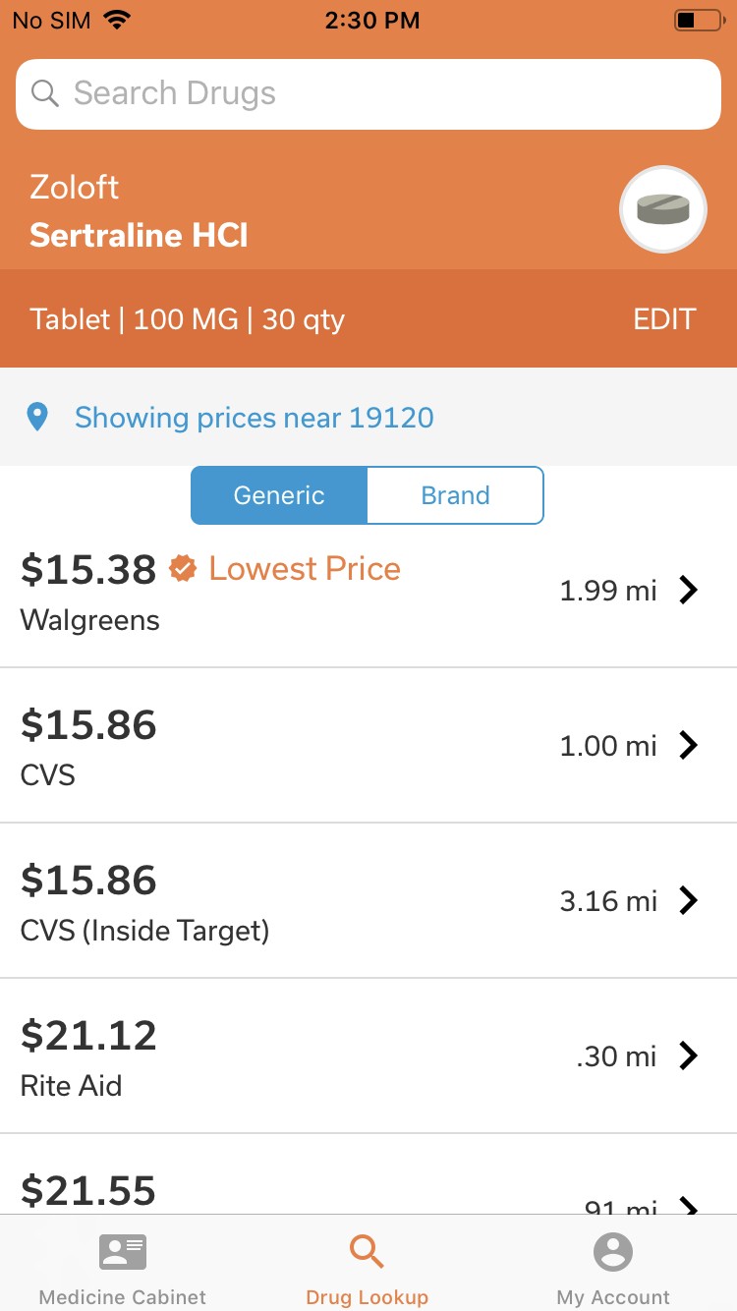Expand CVS Inside Target chevron
This screenshot has width=737, height=1311.
pos(689,900)
